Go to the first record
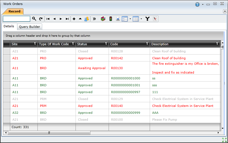Viewport: 228px width, 143px height. [x=48, y=19]
